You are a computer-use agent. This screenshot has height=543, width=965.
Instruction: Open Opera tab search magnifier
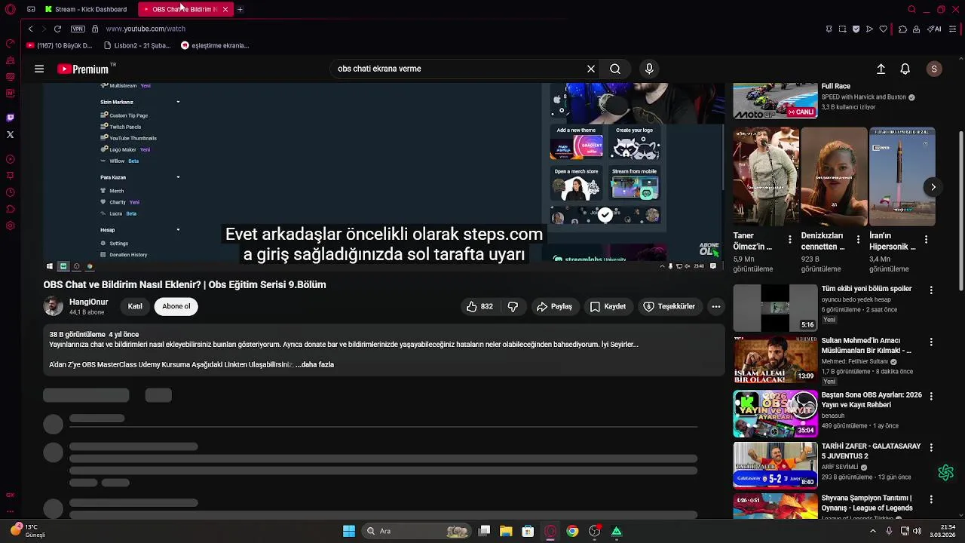(911, 9)
